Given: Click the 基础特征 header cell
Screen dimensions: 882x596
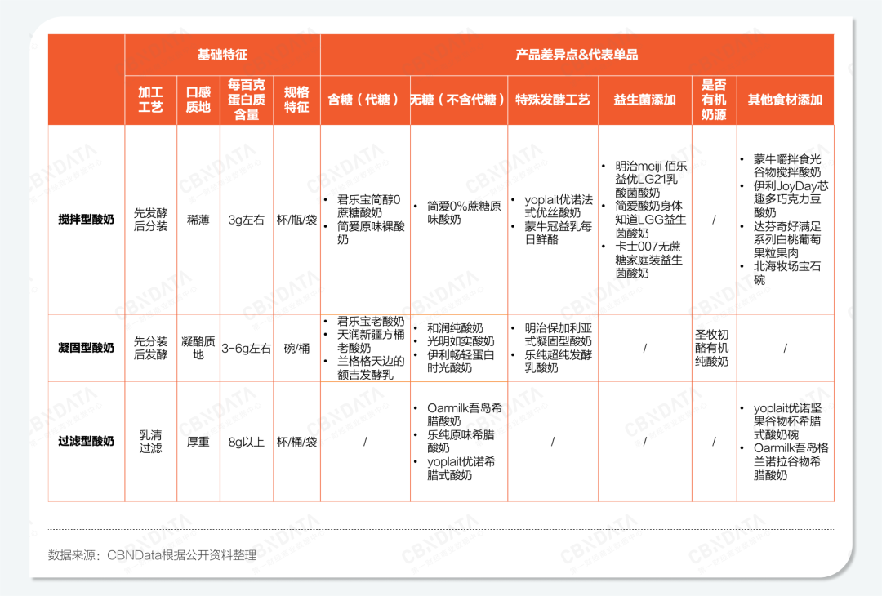Looking at the screenshot, I should 222,55.
